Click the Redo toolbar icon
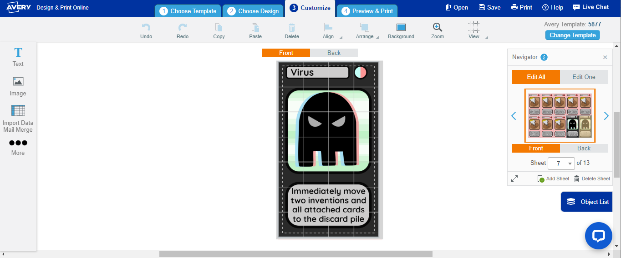Viewport: 621px width, 258px height. pos(183,27)
